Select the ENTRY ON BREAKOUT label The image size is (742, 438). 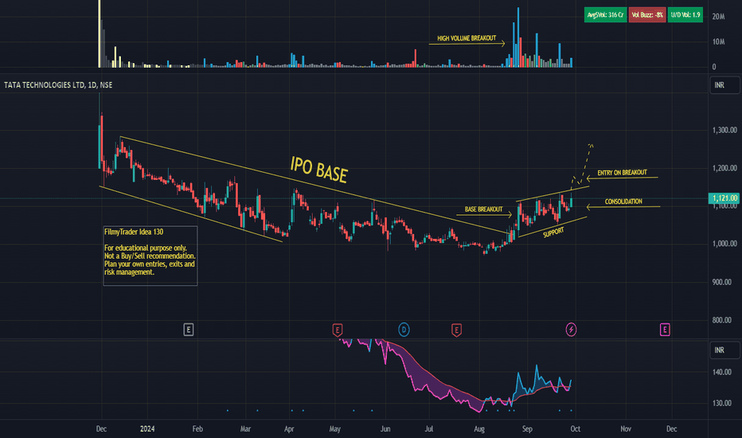pos(622,173)
